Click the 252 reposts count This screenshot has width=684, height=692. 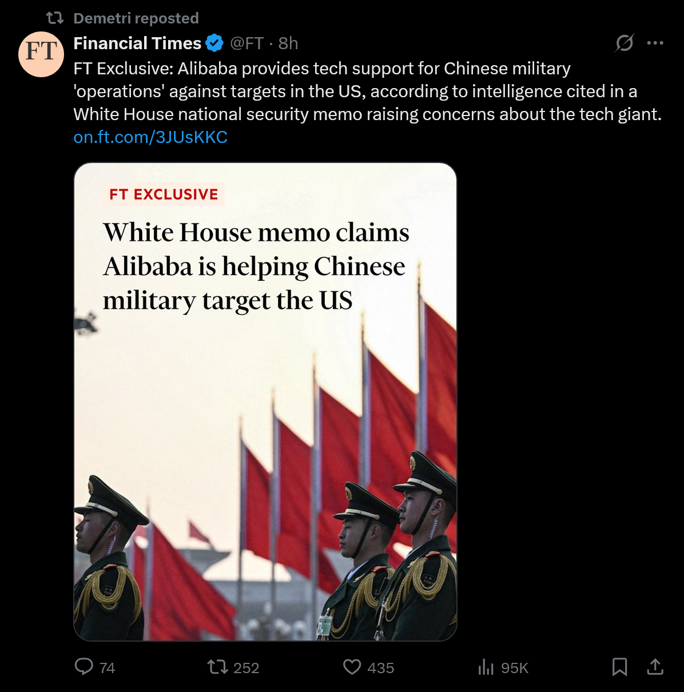coord(246,668)
